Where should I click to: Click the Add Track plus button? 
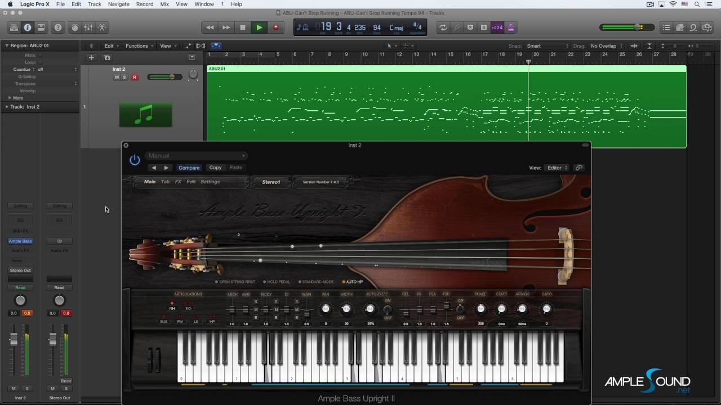click(91, 57)
